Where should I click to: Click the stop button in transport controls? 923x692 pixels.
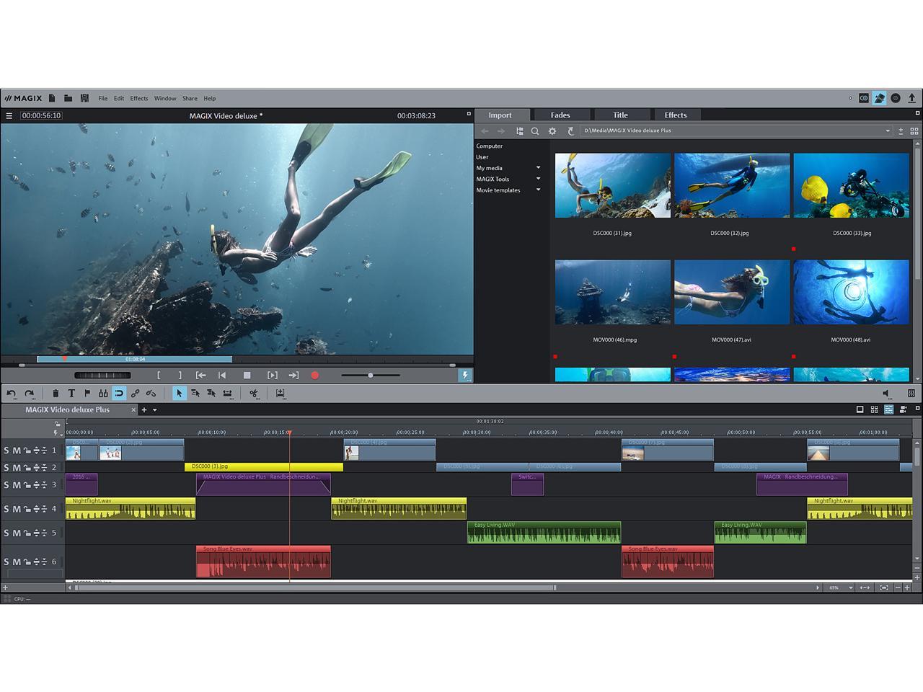247,376
